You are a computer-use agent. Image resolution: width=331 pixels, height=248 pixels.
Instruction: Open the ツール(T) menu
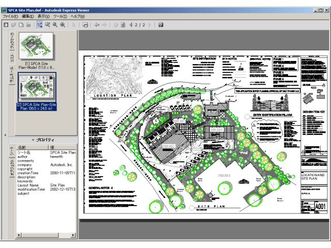[60, 17]
